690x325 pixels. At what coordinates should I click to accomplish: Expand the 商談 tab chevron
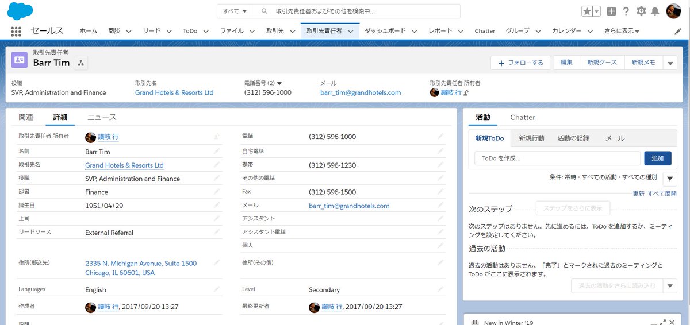click(x=129, y=31)
